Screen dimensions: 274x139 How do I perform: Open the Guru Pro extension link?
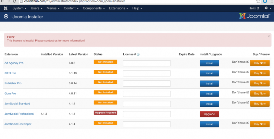pyautogui.click(x=10, y=93)
